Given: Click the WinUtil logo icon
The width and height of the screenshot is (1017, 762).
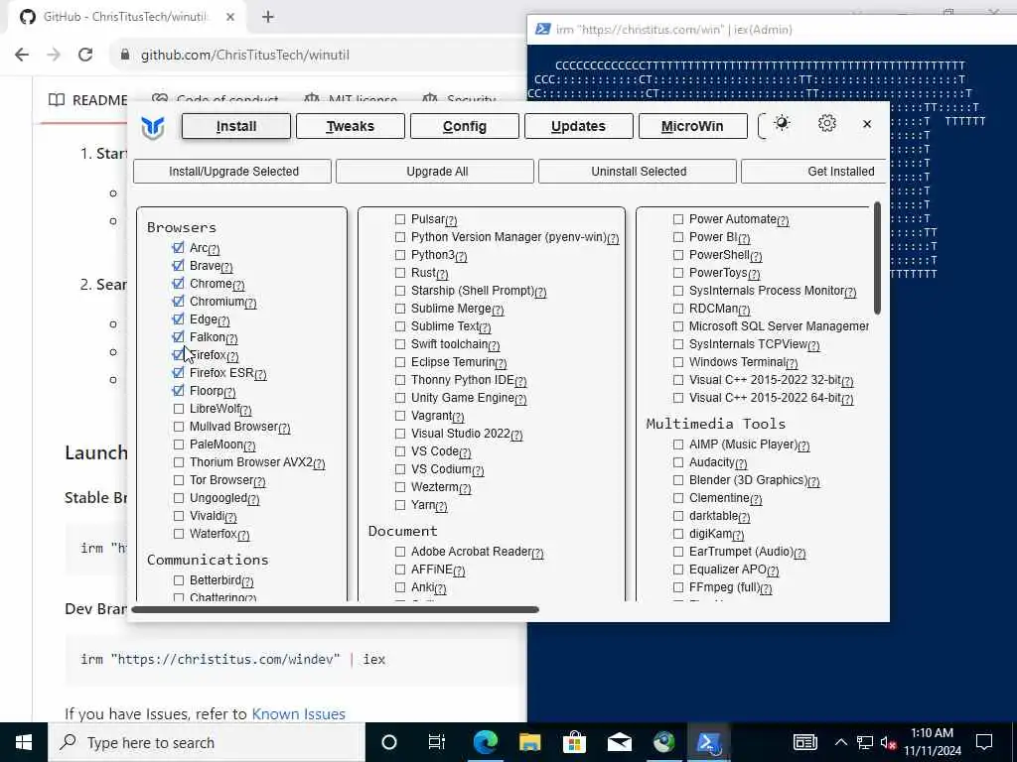Looking at the screenshot, I should point(153,126).
